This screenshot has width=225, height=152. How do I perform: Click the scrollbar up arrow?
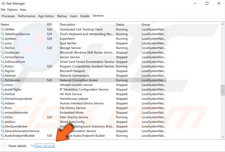pos(223,24)
